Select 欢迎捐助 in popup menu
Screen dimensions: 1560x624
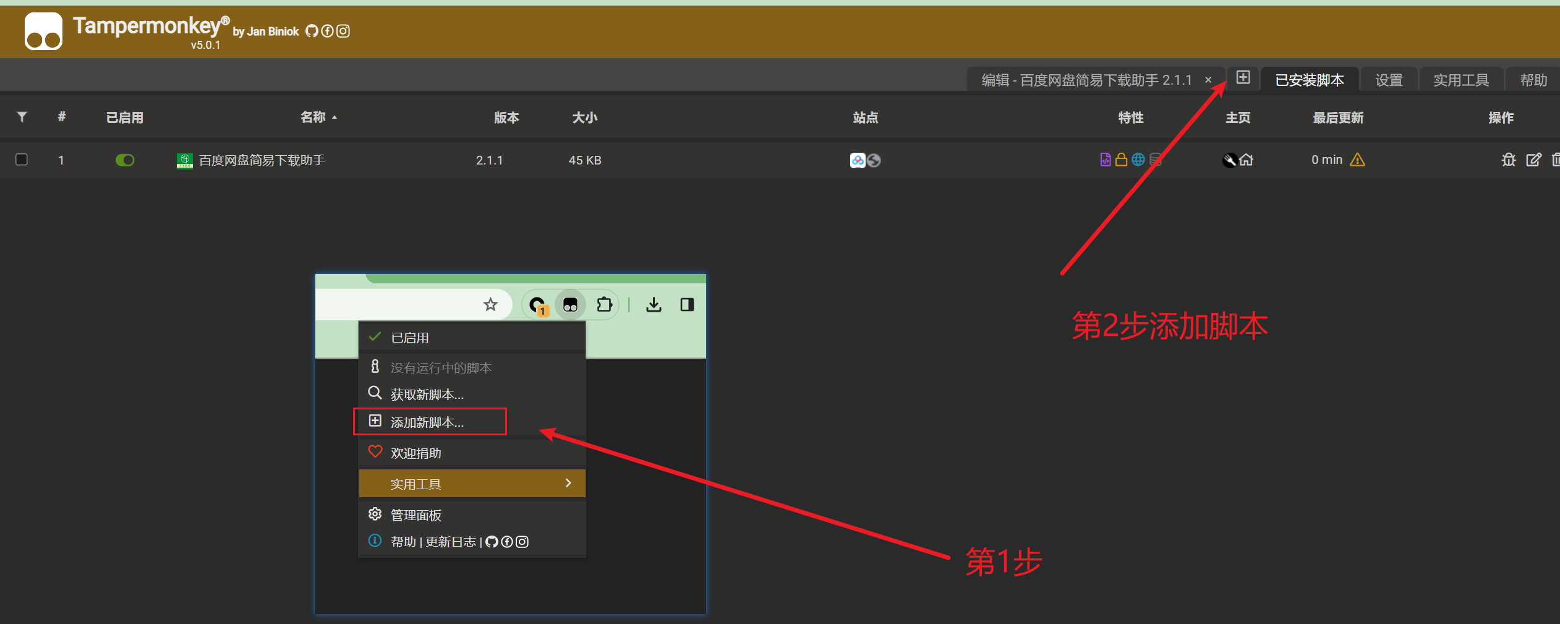coord(472,453)
